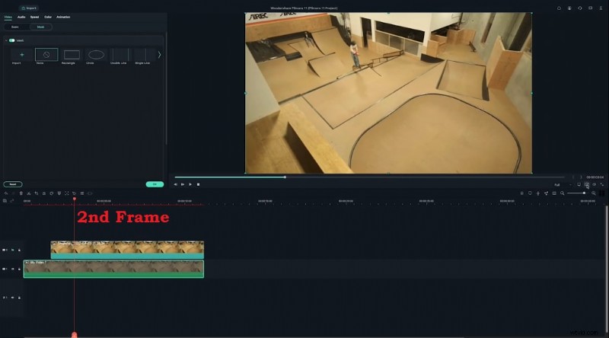
Task: Open the Audio tab
Action: click(x=21, y=17)
